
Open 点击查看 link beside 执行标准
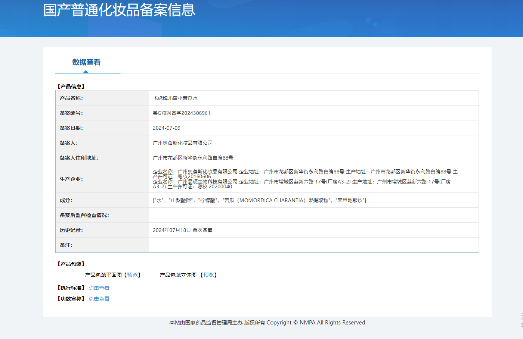[99, 288]
